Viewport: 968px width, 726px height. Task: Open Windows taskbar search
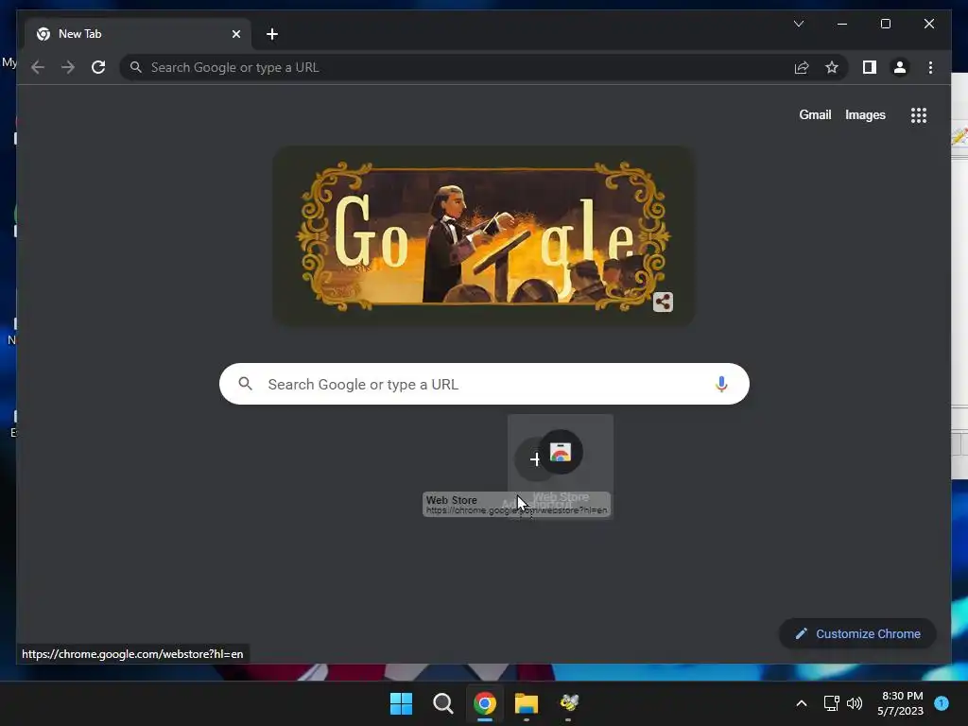pos(442,703)
